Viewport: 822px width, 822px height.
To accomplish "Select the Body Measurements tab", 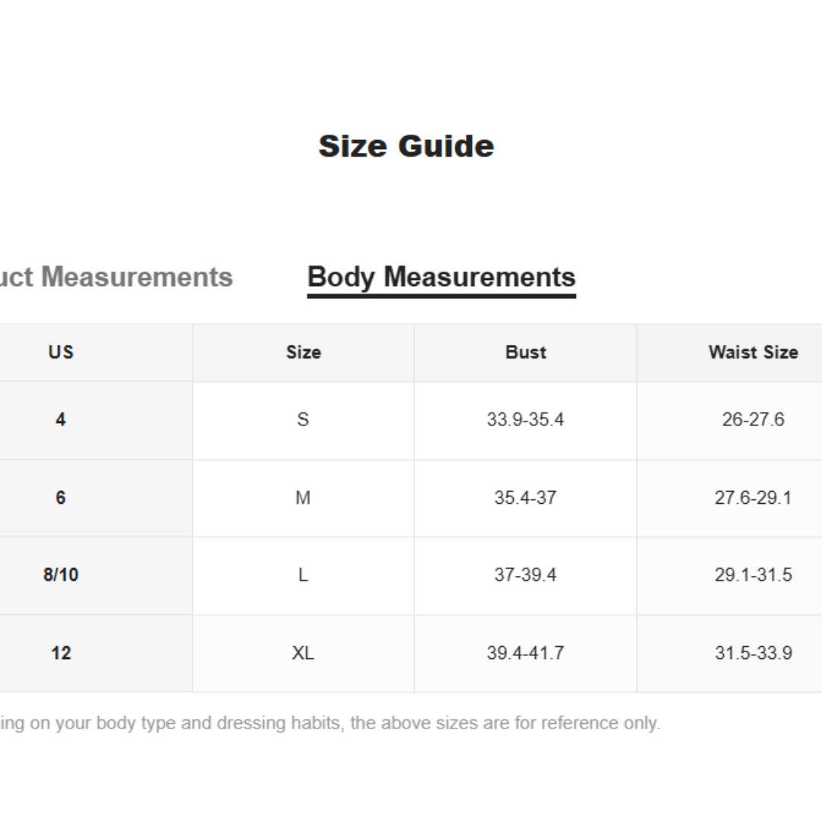I will pyautogui.click(x=441, y=277).
